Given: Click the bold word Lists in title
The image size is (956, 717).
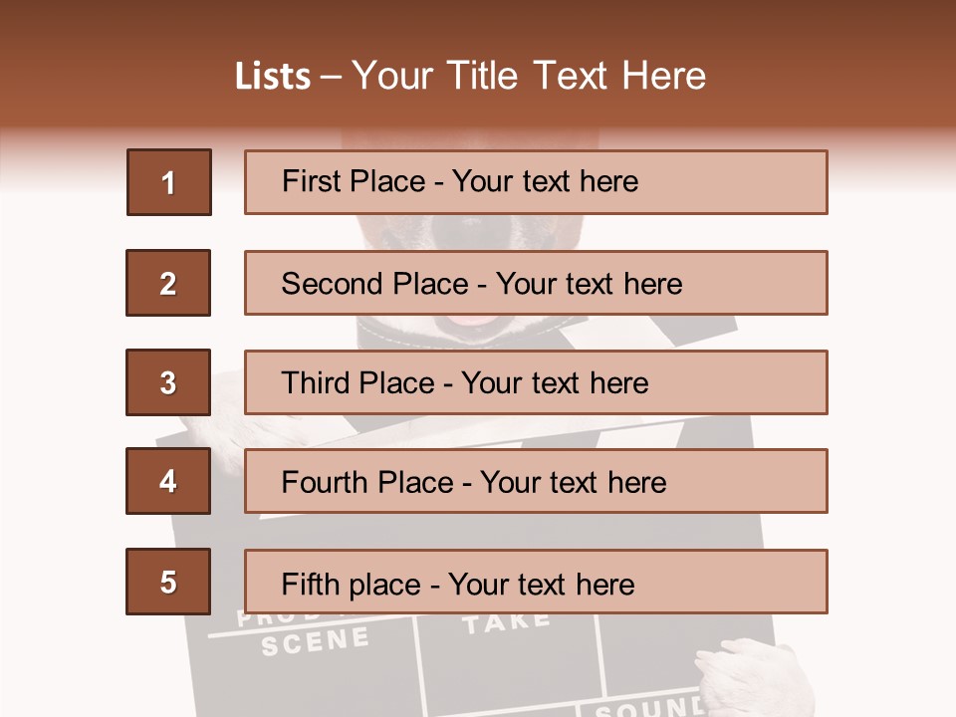Looking at the screenshot, I should click(273, 76).
